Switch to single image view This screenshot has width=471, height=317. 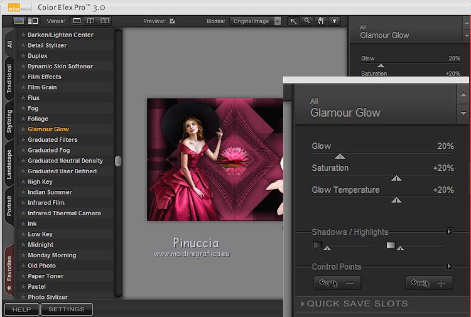click(x=77, y=21)
